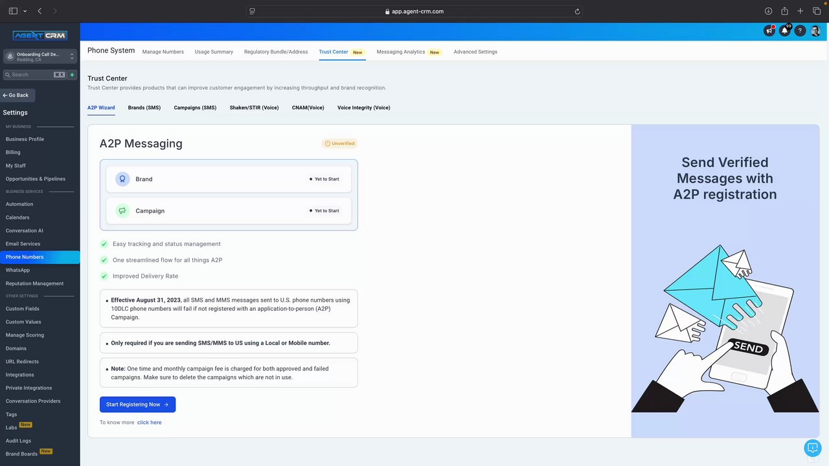Click the sidebar Search field
Image resolution: width=829 pixels, height=466 pixels.
click(x=34, y=74)
